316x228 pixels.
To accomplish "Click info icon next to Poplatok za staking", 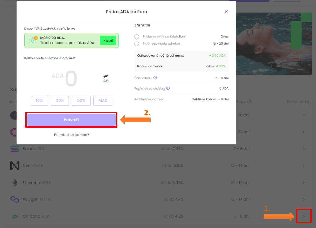I will pyautogui.click(x=168, y=89).
